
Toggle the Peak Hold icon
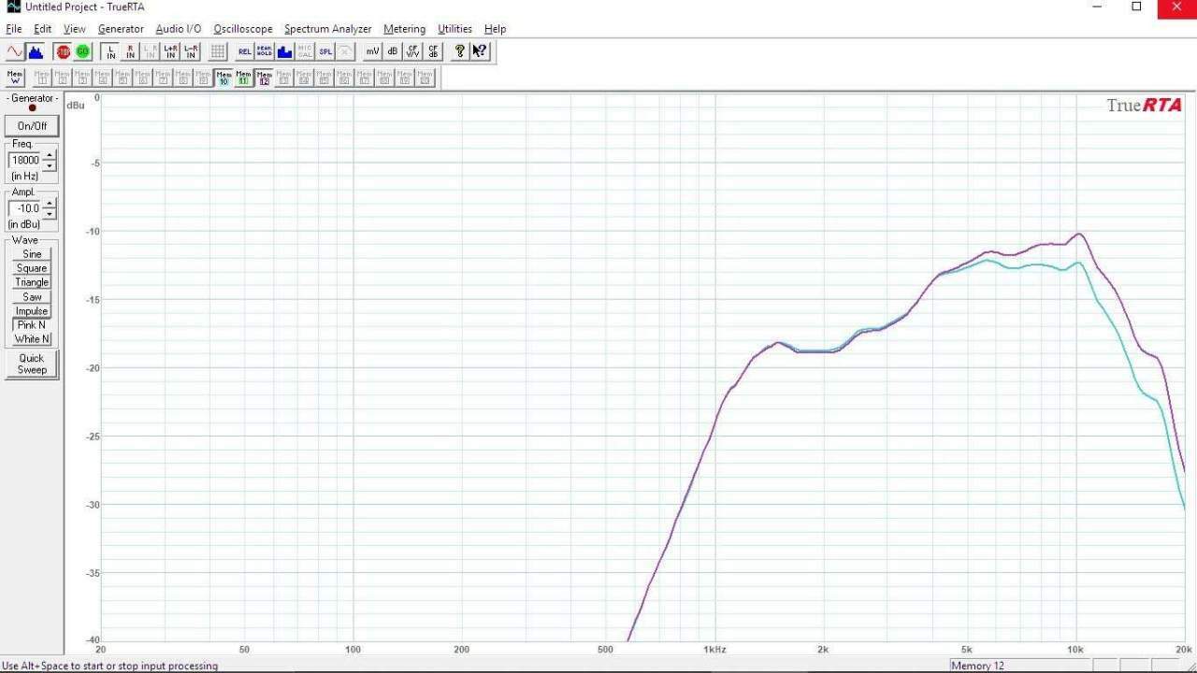(x=265, y=51)
